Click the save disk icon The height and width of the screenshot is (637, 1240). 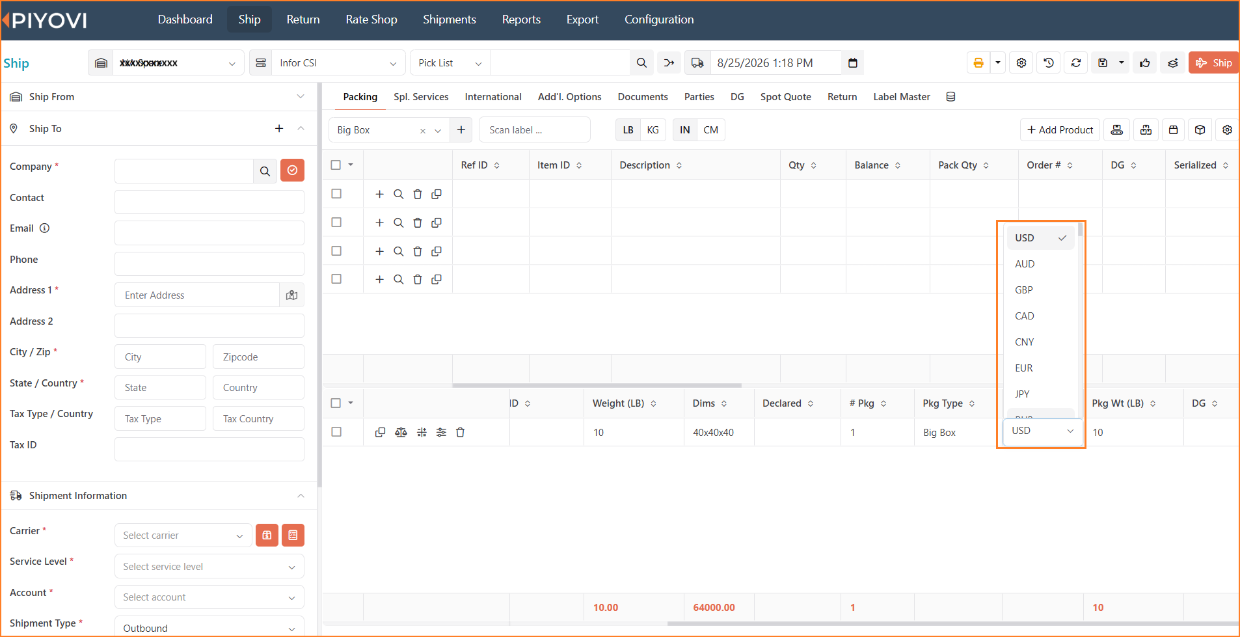coord(1103,63)
